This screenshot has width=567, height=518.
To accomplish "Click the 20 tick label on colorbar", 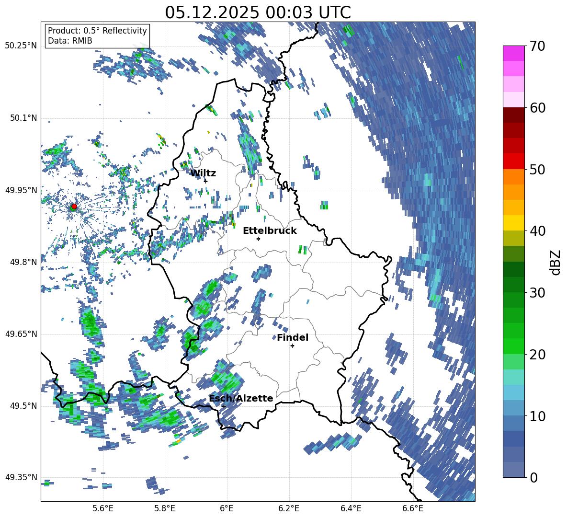I will pyautogui.click(x=537, y=355).
